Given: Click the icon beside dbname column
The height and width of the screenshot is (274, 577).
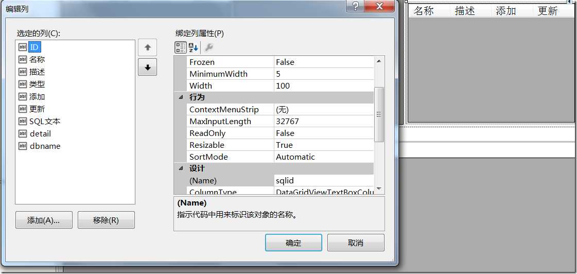Looking at the screenshot, I should [23, 146].
